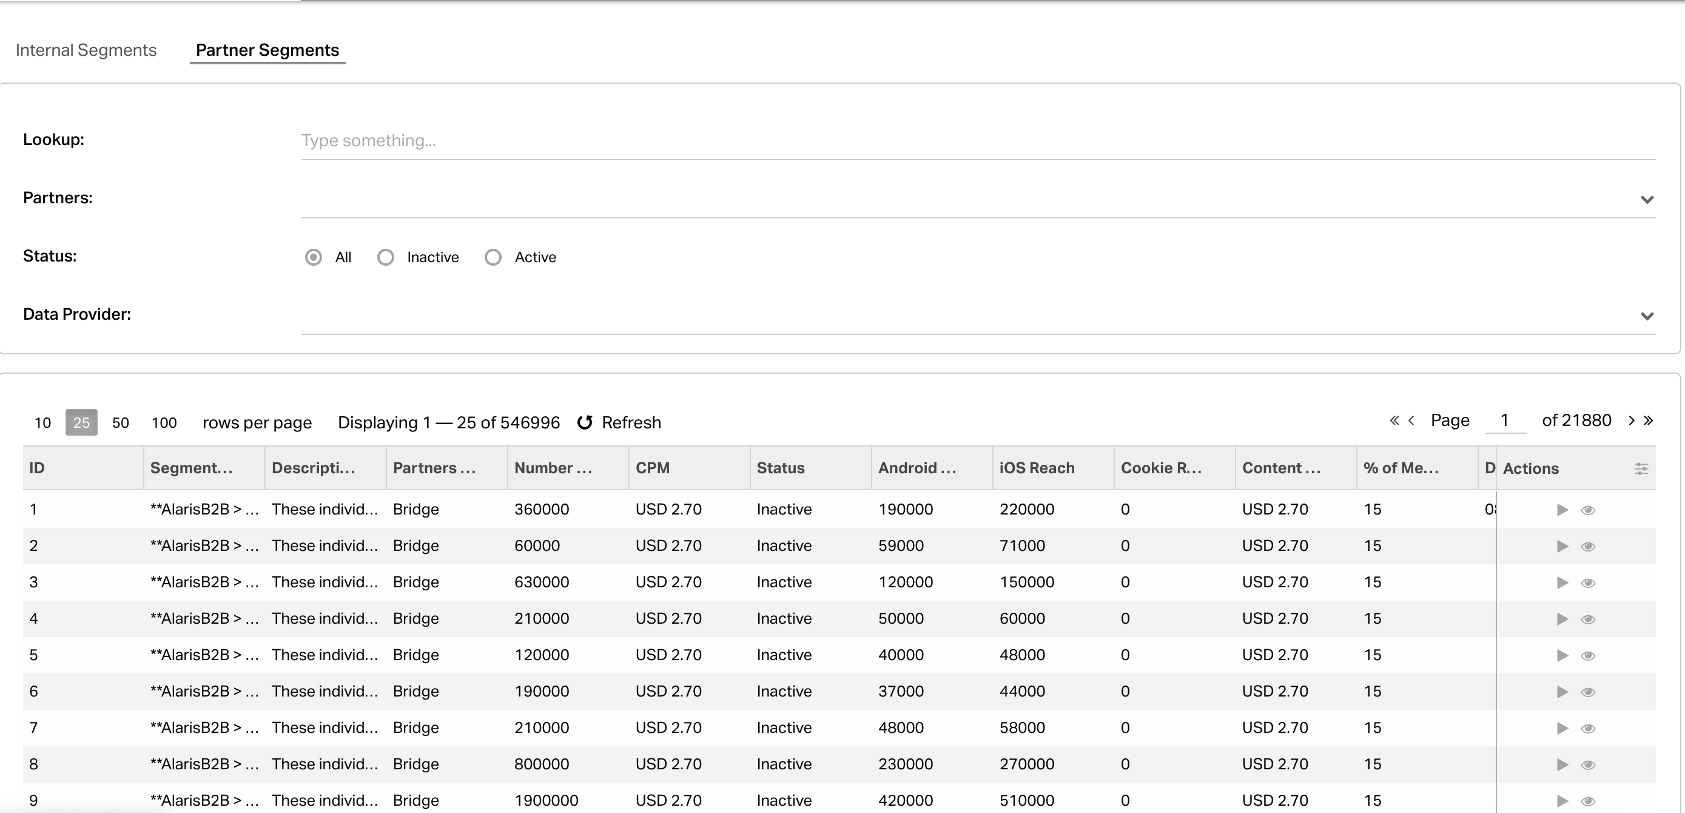Set 10 rows per page
Viewport: 1685px width, 813px height.
42,422
